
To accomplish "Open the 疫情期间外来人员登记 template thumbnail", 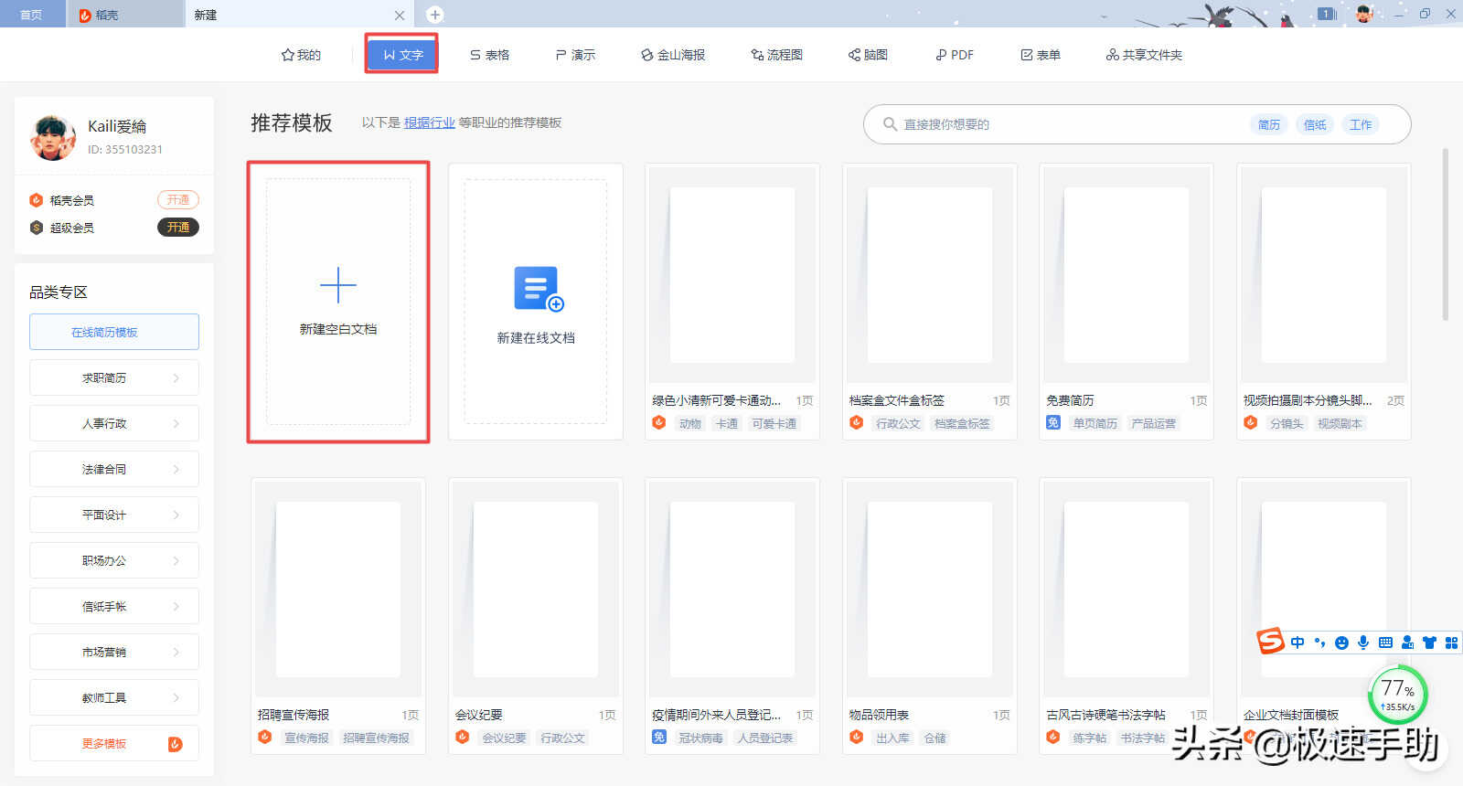I will pos(732,589).
